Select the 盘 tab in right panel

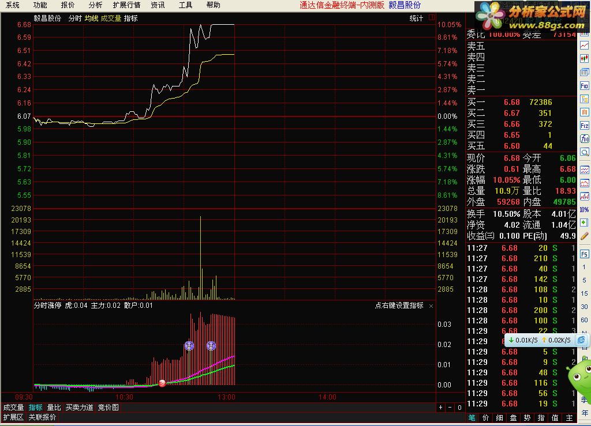(513, 418)
